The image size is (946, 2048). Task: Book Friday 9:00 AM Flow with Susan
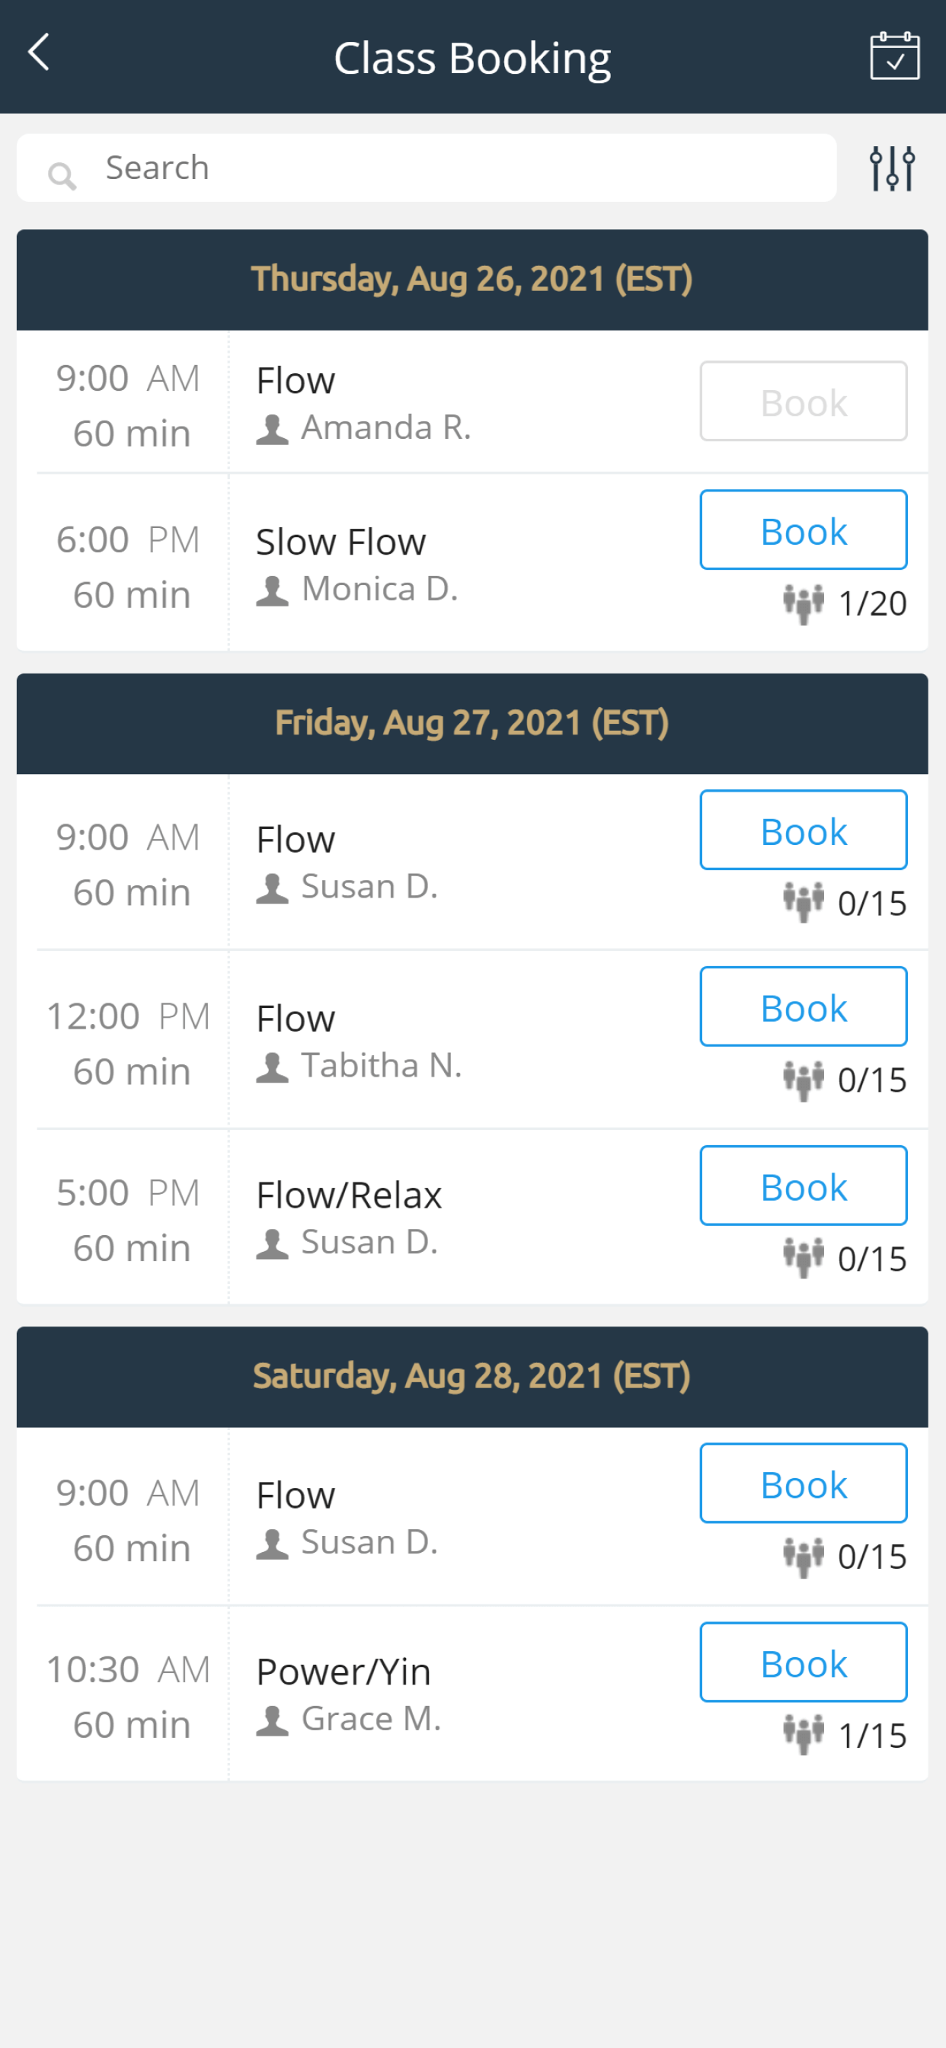[x=803, y=829]
